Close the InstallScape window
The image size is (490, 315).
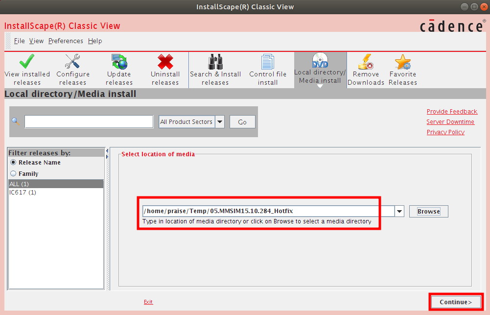pos(484,7)
